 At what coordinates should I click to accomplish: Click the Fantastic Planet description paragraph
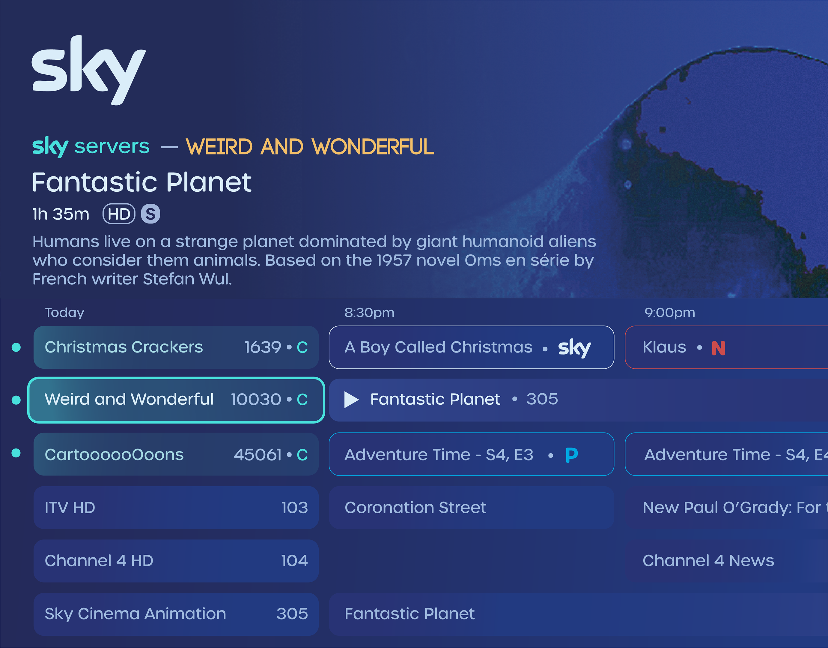(x=314, y=260)
